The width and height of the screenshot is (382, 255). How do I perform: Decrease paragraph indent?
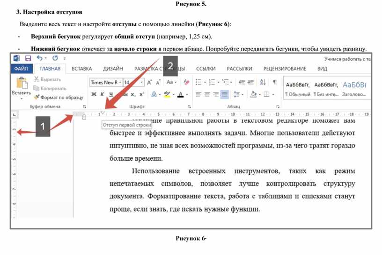click(242, 82)
